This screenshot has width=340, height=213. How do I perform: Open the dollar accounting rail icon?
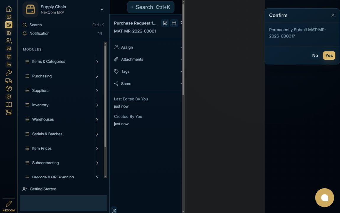pos(9,33)
